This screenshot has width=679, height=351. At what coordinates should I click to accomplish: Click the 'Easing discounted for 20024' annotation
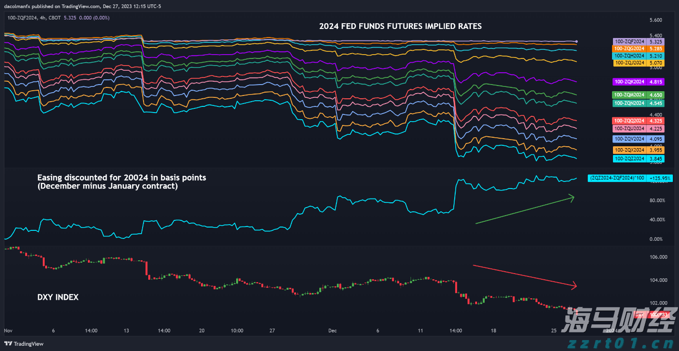122,178
